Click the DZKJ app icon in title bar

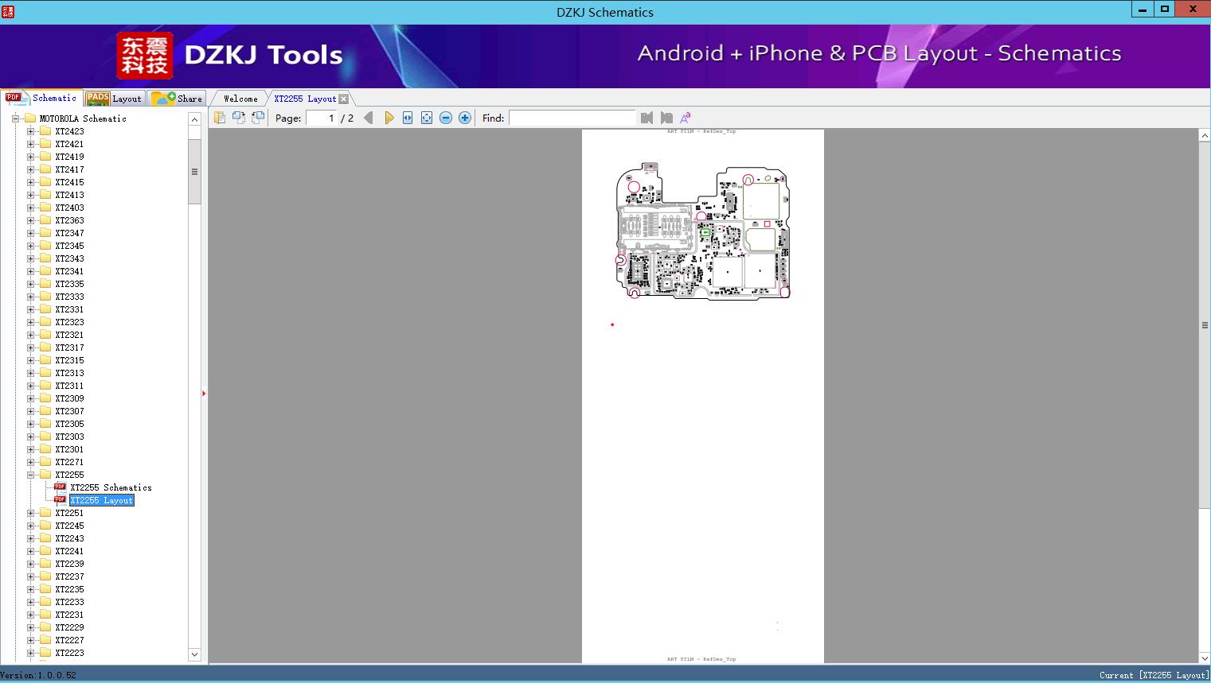(x=8, y=11)
